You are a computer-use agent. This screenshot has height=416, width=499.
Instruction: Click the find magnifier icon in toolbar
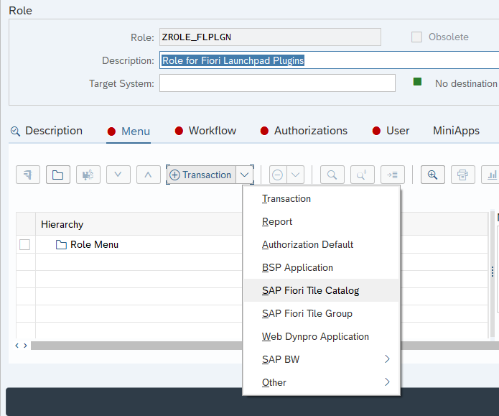[x=332, y=175]
